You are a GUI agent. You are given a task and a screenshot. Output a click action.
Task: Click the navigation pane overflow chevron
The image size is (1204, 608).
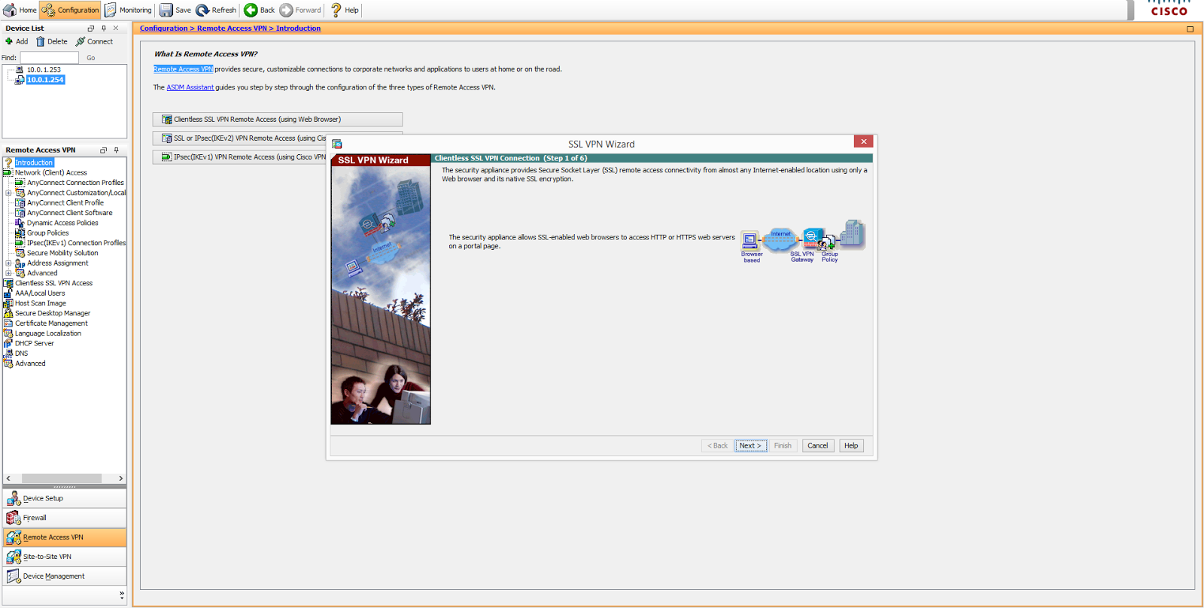[121, 594]
